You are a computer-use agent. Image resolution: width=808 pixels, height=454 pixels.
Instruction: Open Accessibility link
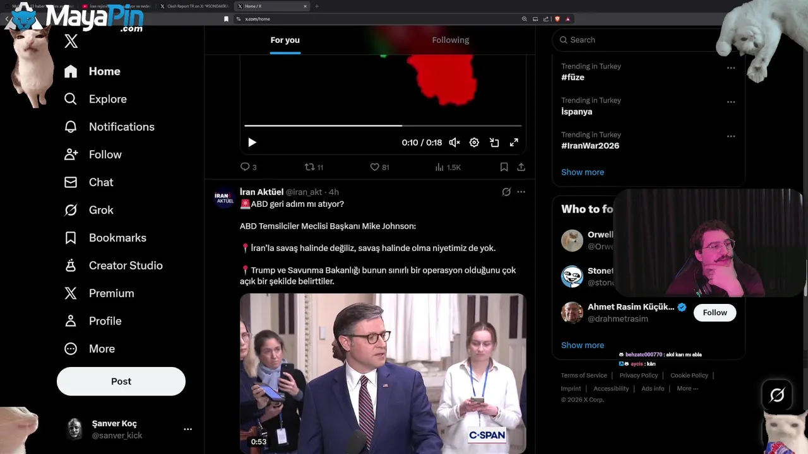(611, 388)
